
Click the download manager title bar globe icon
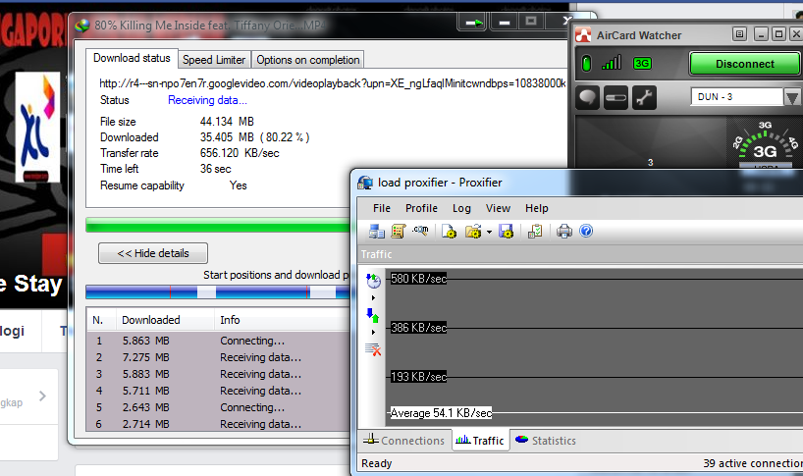[x=82, y=26]
